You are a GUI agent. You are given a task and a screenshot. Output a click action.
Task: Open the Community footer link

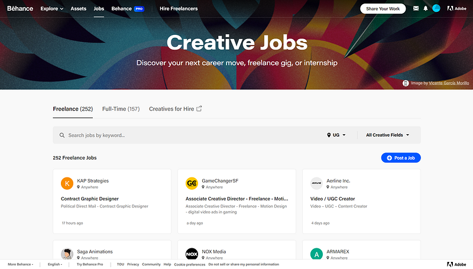[x=151, y=264]
